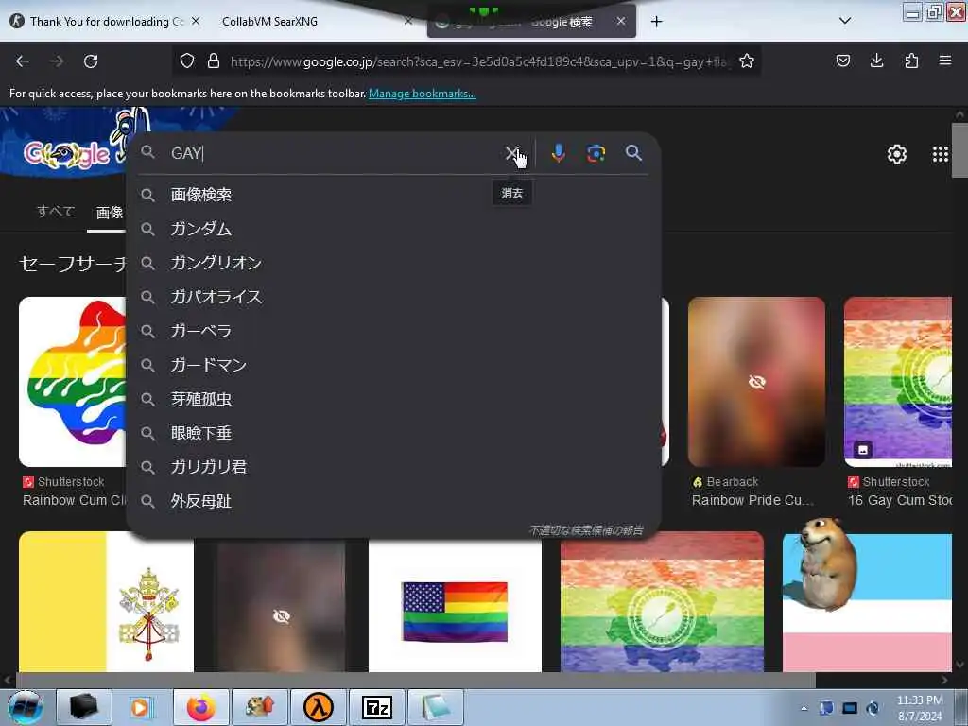The image size is (968, 726).
Task: Open the Firefox hamburger menu
Action: coord(945,60)
